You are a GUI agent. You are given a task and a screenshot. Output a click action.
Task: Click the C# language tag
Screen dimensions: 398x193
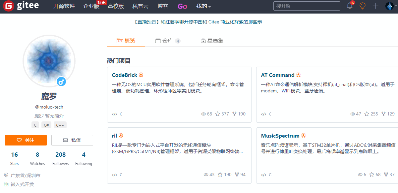pos(46,125)
